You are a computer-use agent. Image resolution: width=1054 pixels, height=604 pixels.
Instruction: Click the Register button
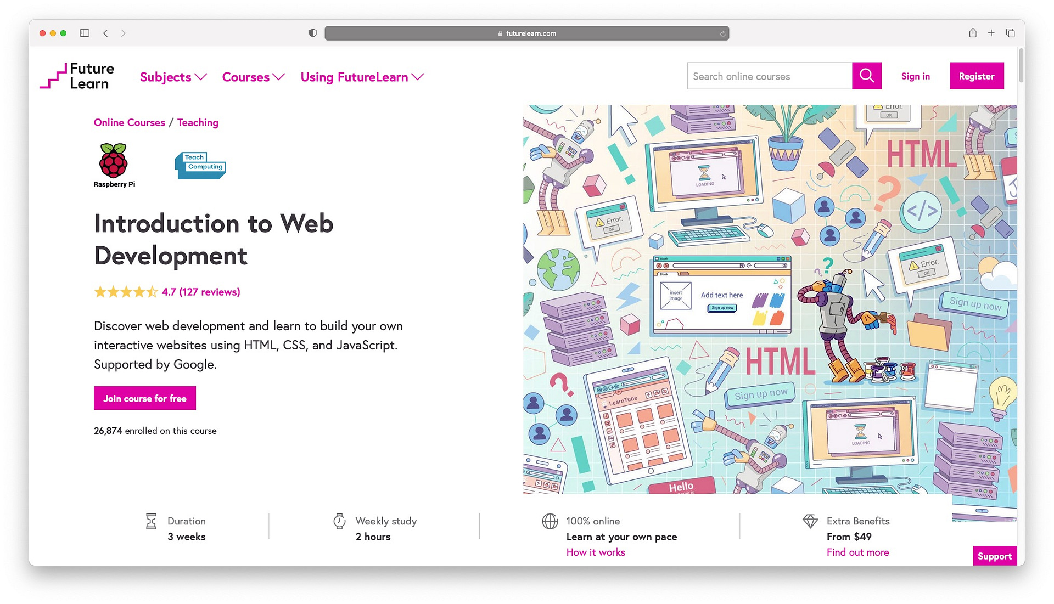coord(977,76)
